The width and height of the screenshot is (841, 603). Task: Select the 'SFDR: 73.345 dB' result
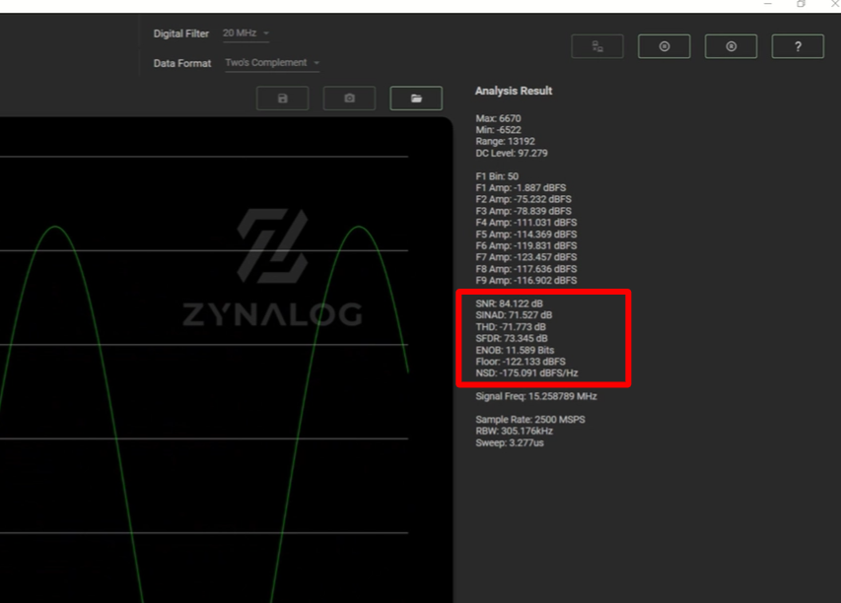coord(511,338)
